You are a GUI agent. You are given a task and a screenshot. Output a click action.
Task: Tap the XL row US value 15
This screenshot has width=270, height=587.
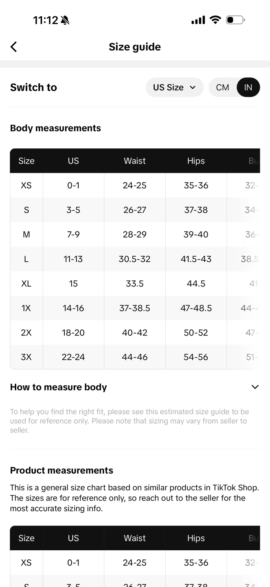point(73,284)
